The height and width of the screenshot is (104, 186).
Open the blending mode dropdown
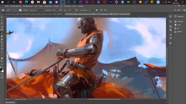click(36, 10)
